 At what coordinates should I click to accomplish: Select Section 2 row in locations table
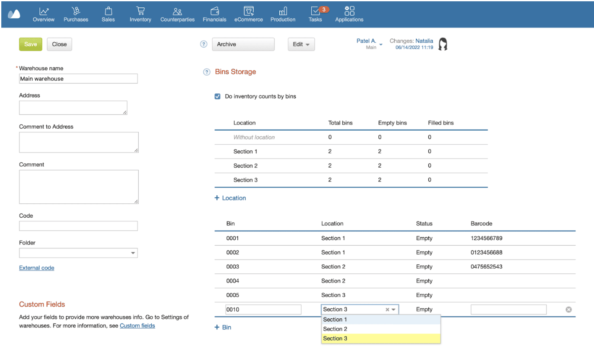click(x=351, y=166)
